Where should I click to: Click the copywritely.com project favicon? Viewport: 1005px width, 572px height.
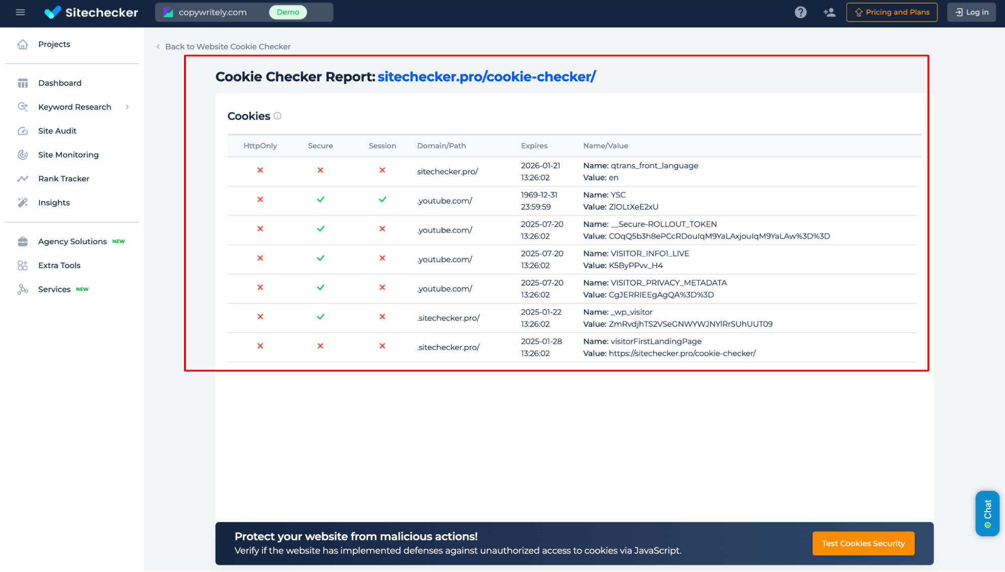[168, 12]
